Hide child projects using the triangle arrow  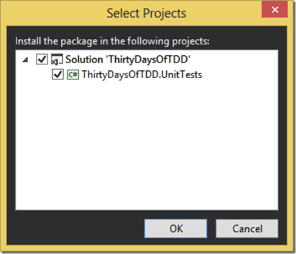tap(25, 59)
